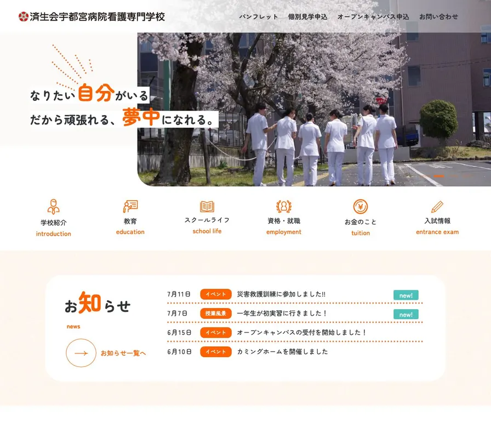
Task: Open the 学校紹介 label link
Action: (x=54, y=223)
